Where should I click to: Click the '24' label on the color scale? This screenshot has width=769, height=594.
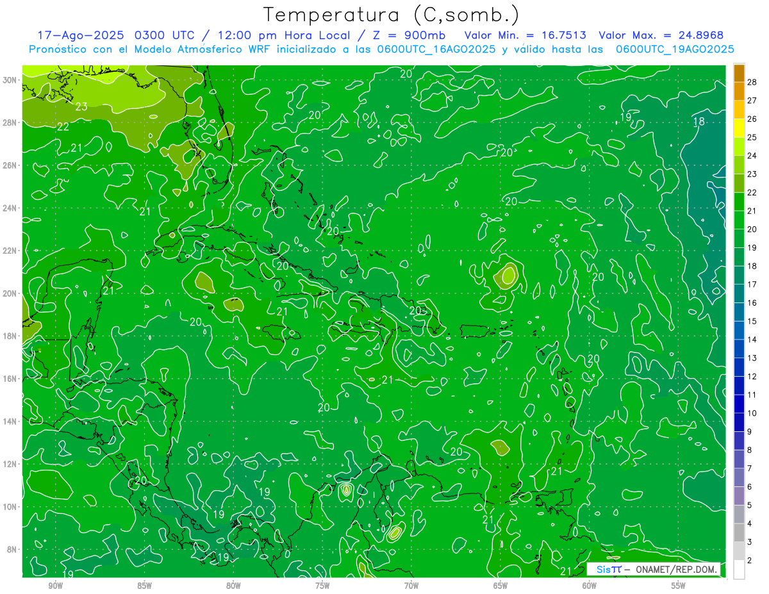coord(752,156)
